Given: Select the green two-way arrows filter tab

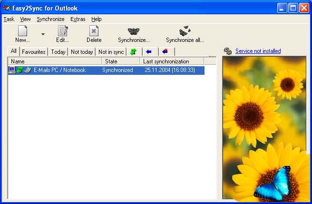Looking at the screenshot, I should click(x=134, y=51).
